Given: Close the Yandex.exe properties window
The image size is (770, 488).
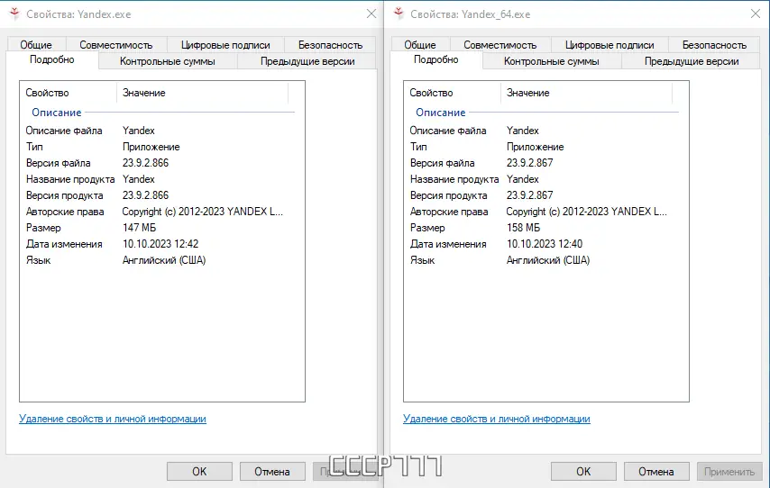Looking at the screenshot, I should click(371, 14).
